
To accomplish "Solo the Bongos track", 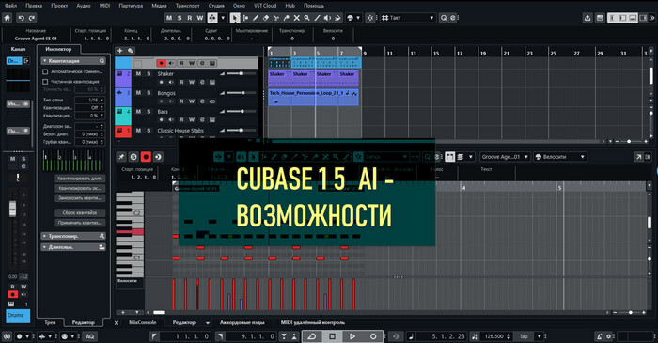I will (149, 93).
